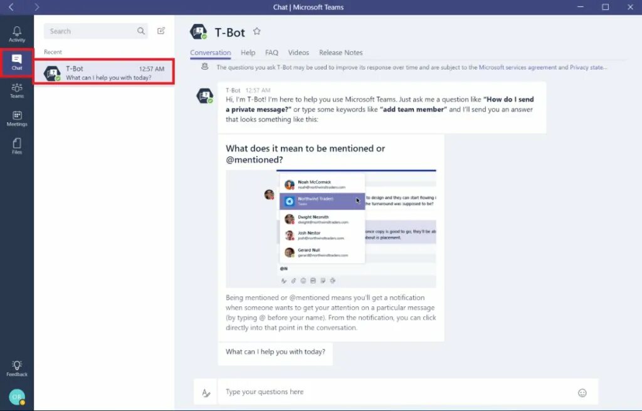Maximize the Microsoft Teams window
The image size is (642, 411).
pos(605,7)
